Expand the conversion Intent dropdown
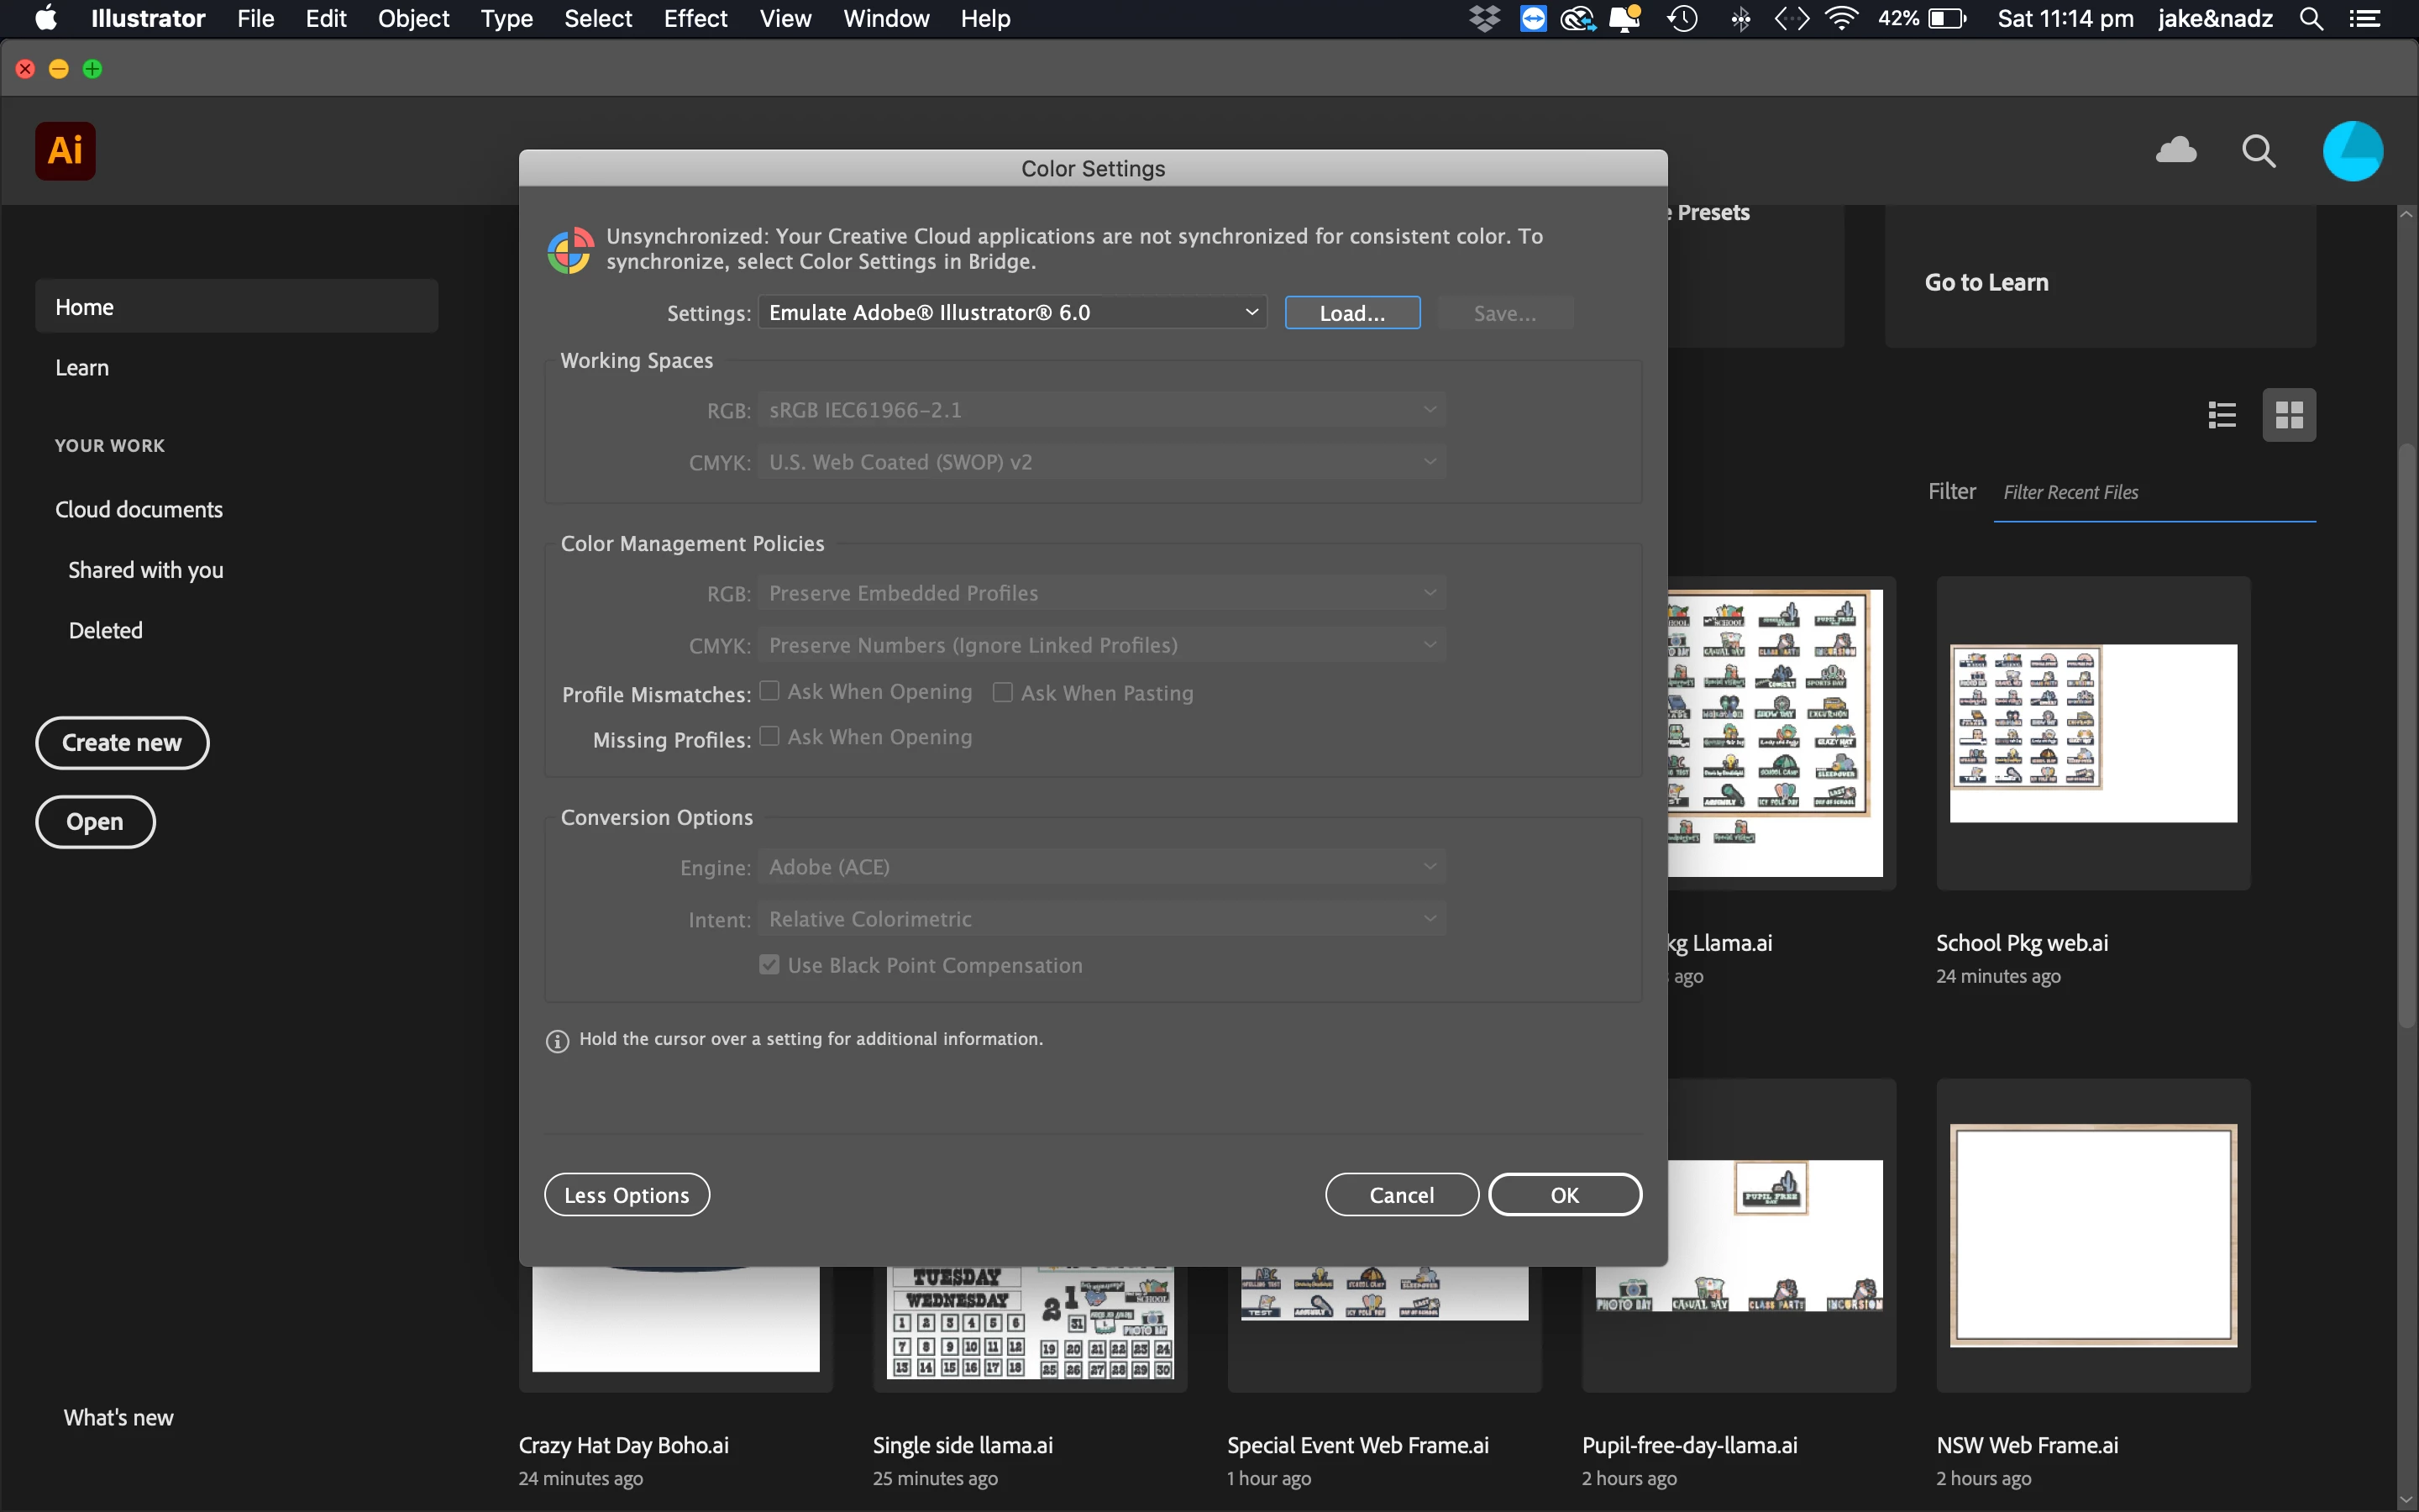2419x1512 pixels. point(1101,919)
